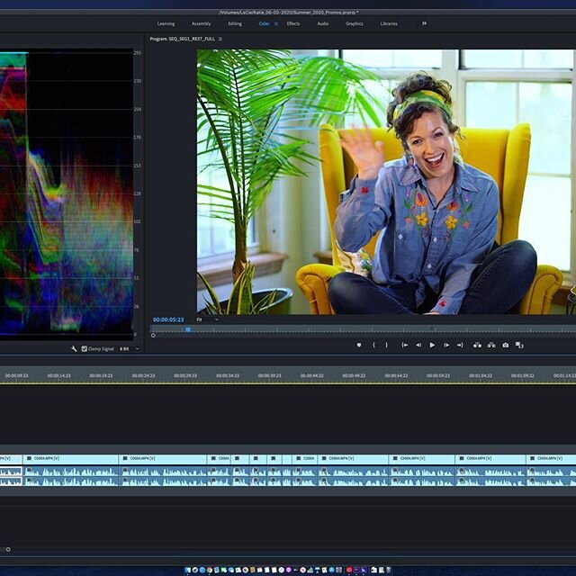The width and height of the screenshot is (576, 576).
Task: Click the blue playhead in monitor scrubber
Action: tap(188, 329)
